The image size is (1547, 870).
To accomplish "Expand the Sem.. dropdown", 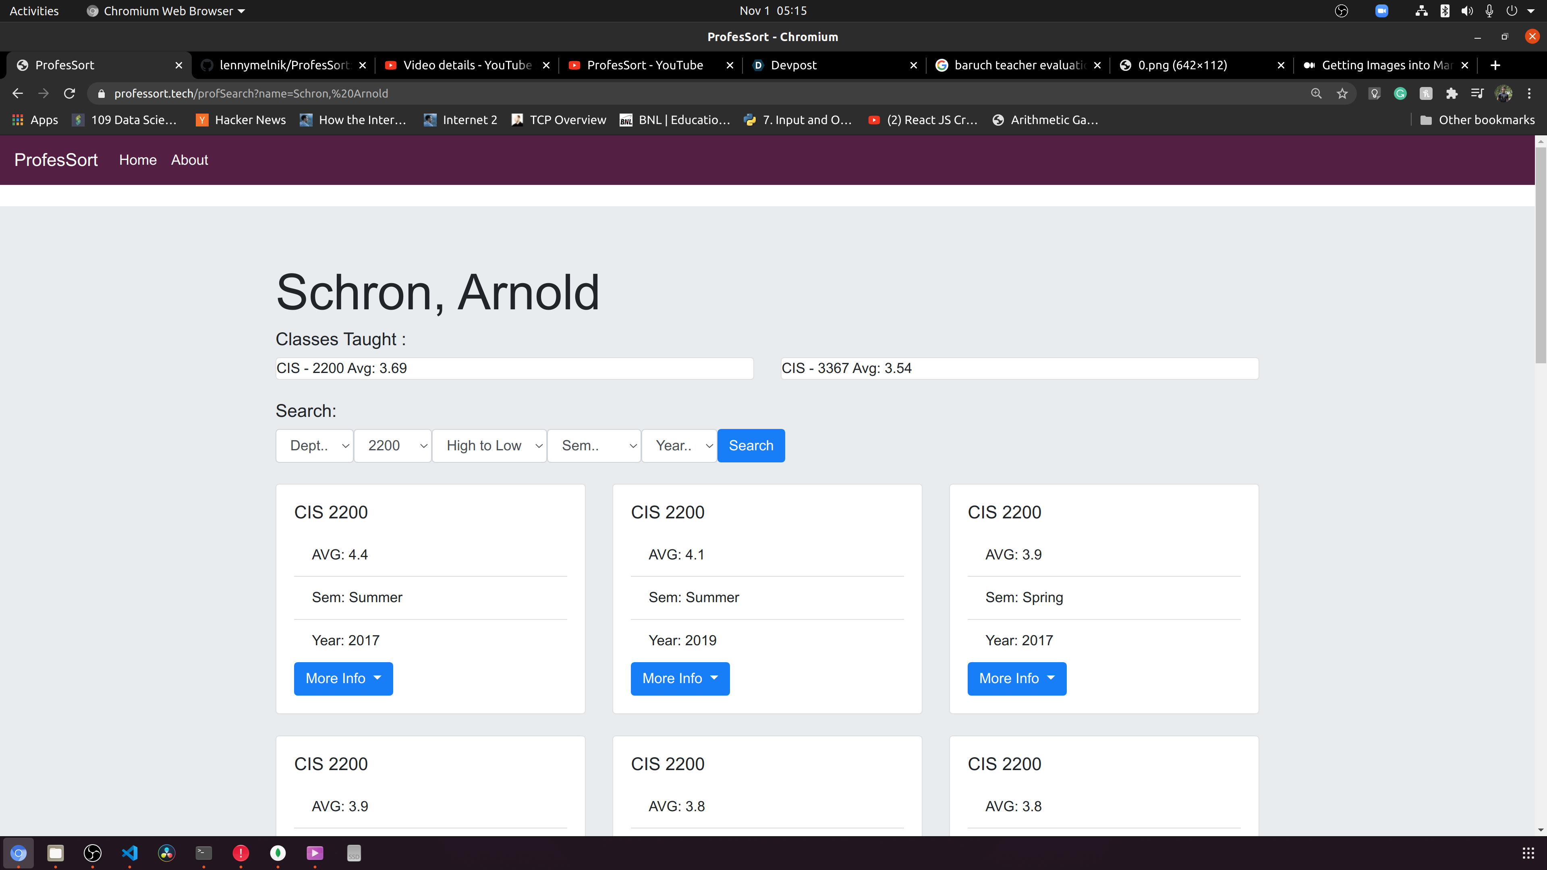I will [x=594, y=445].
